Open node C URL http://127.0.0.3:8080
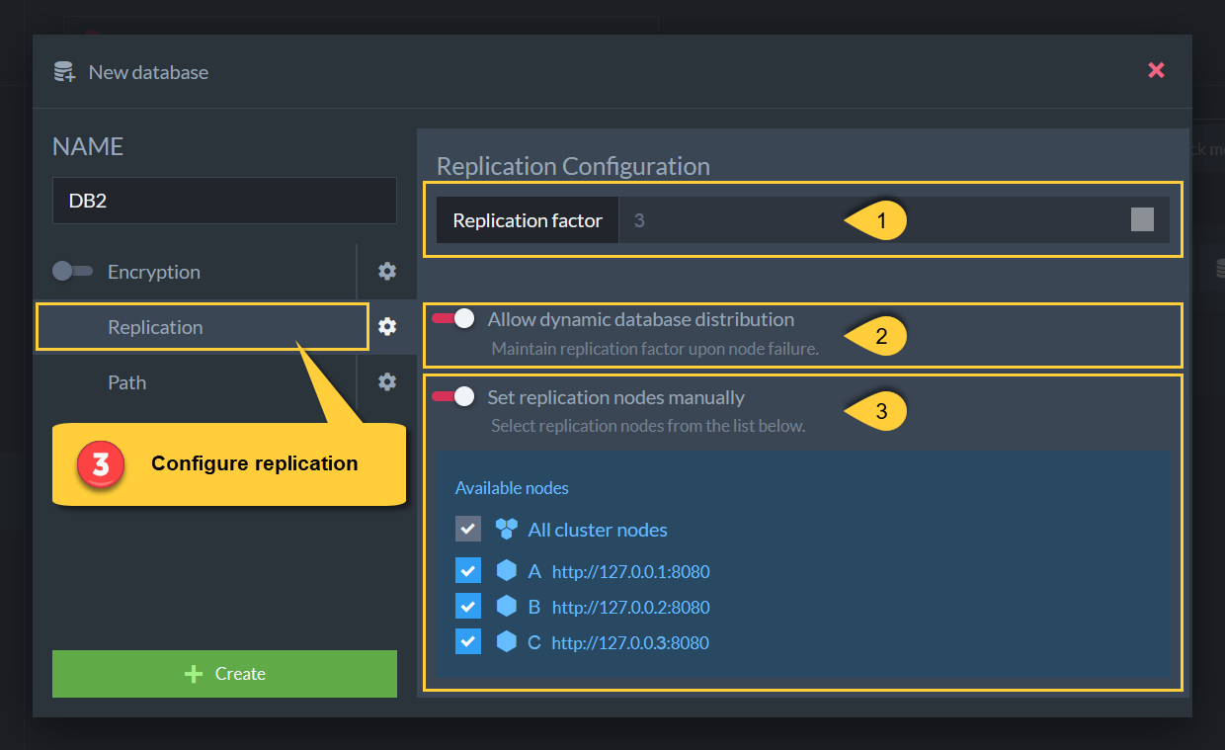1225x750 pixels. [630, 642]
